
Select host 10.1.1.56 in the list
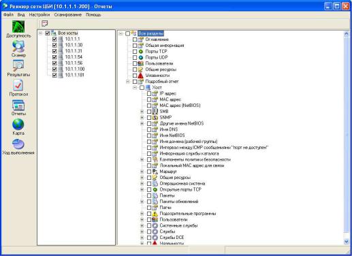point(74,63)
